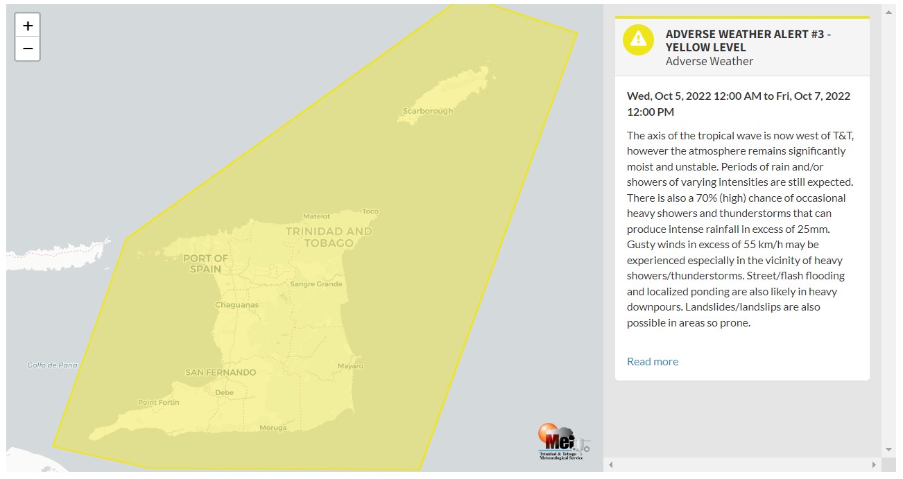Click the Toco label on the map
903x479 pixels.
click(x=370, y=211)
